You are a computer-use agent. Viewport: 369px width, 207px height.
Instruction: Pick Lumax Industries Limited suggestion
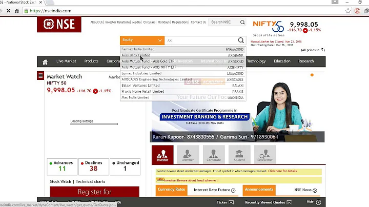pos(182,73)
